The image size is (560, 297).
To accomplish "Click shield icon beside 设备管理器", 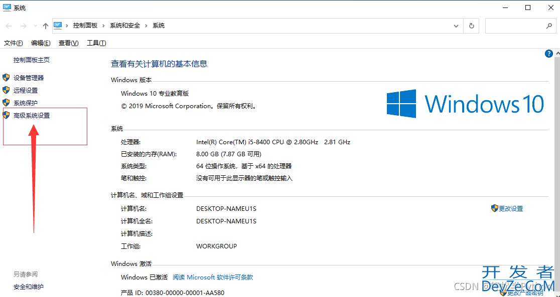I will coord(6,77).
